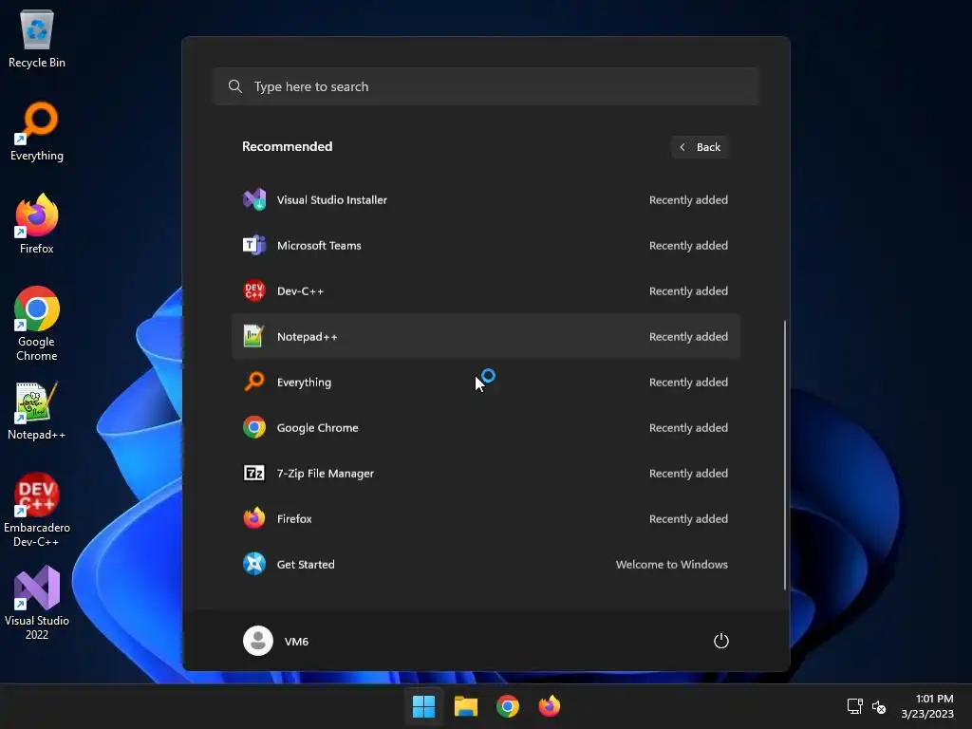Click the VM6 account name
This screenshot has height=729, width=972.
pos(296,642)
